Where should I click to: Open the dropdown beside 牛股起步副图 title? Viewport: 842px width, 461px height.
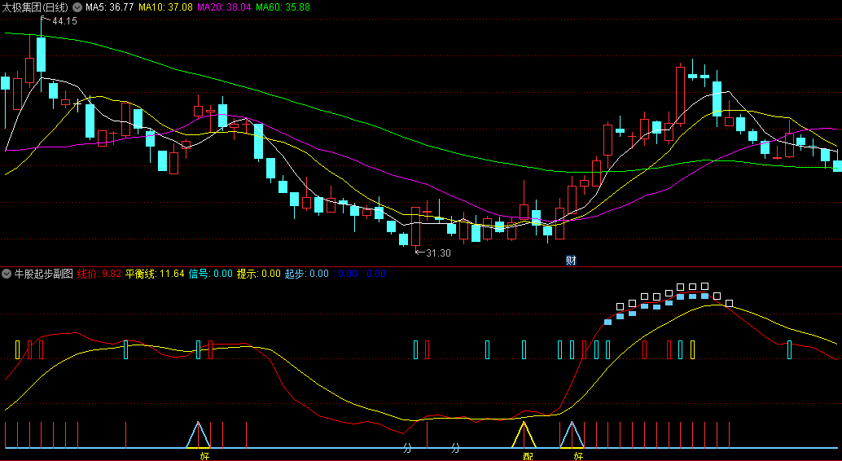click(7, 274)
